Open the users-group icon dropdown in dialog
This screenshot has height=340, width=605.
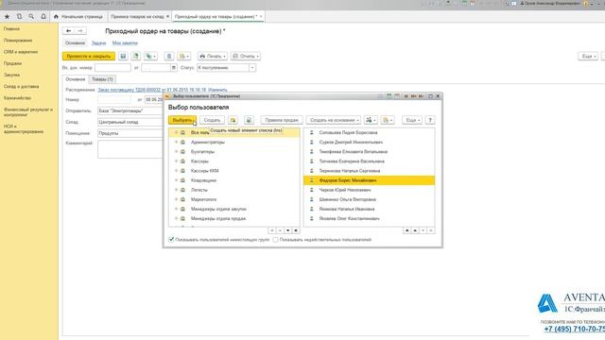pos(371,120)
